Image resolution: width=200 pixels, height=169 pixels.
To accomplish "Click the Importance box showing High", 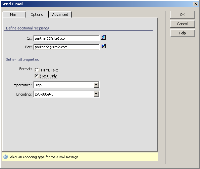I will tap(63, 85).
